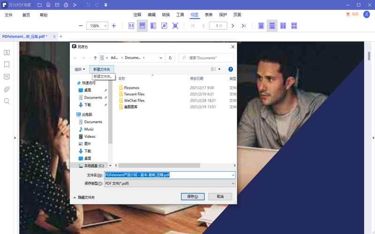The height and width of the screenshot is (234, 375).
Task: Open the 文件 menu
Action: click(9, 15)
